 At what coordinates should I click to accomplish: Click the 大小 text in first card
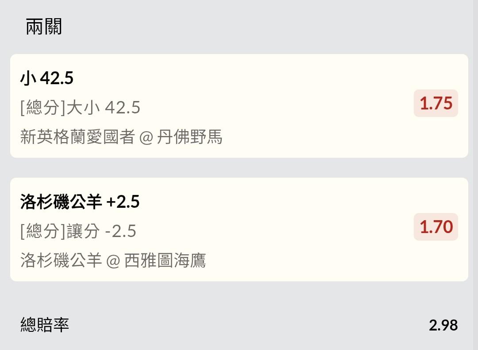click(x=83, y=108)
